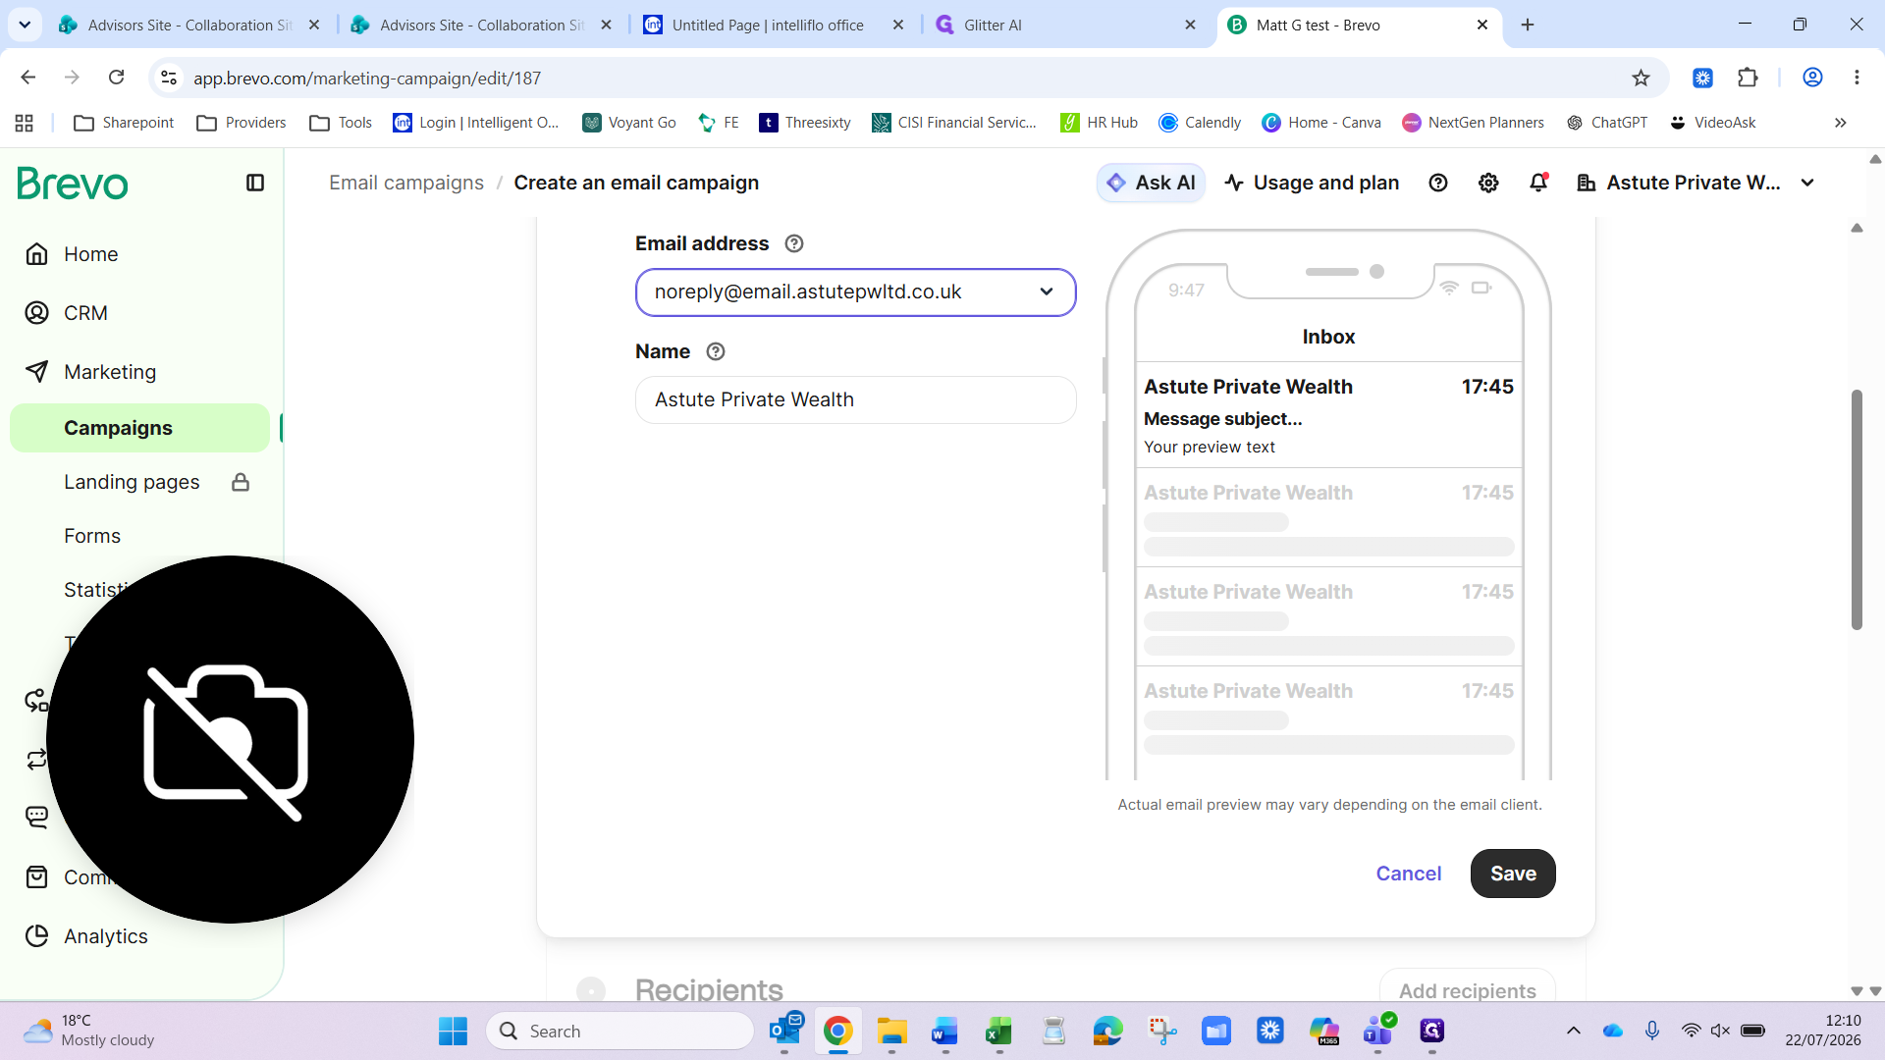Click the sender Name input field
1885x1060 pixels.
(x=856, y=400)
